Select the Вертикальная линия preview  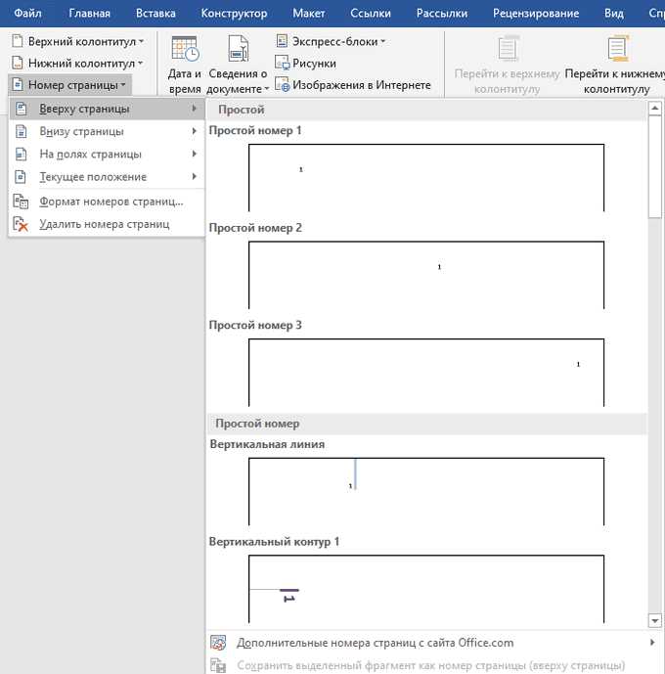tap(426, 492)
